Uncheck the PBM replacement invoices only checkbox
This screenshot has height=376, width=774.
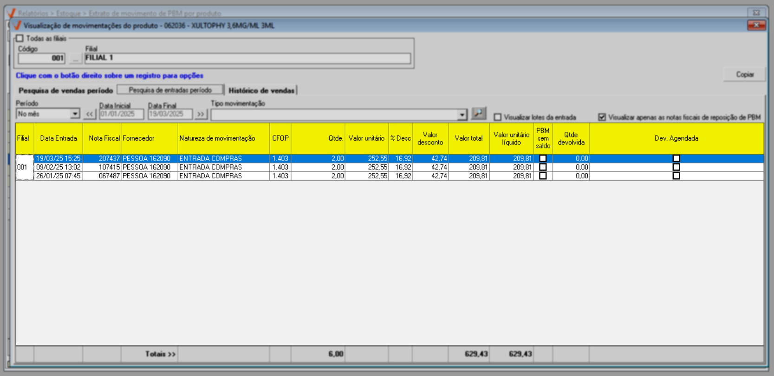pyautogui.click(x=602, y=117)
